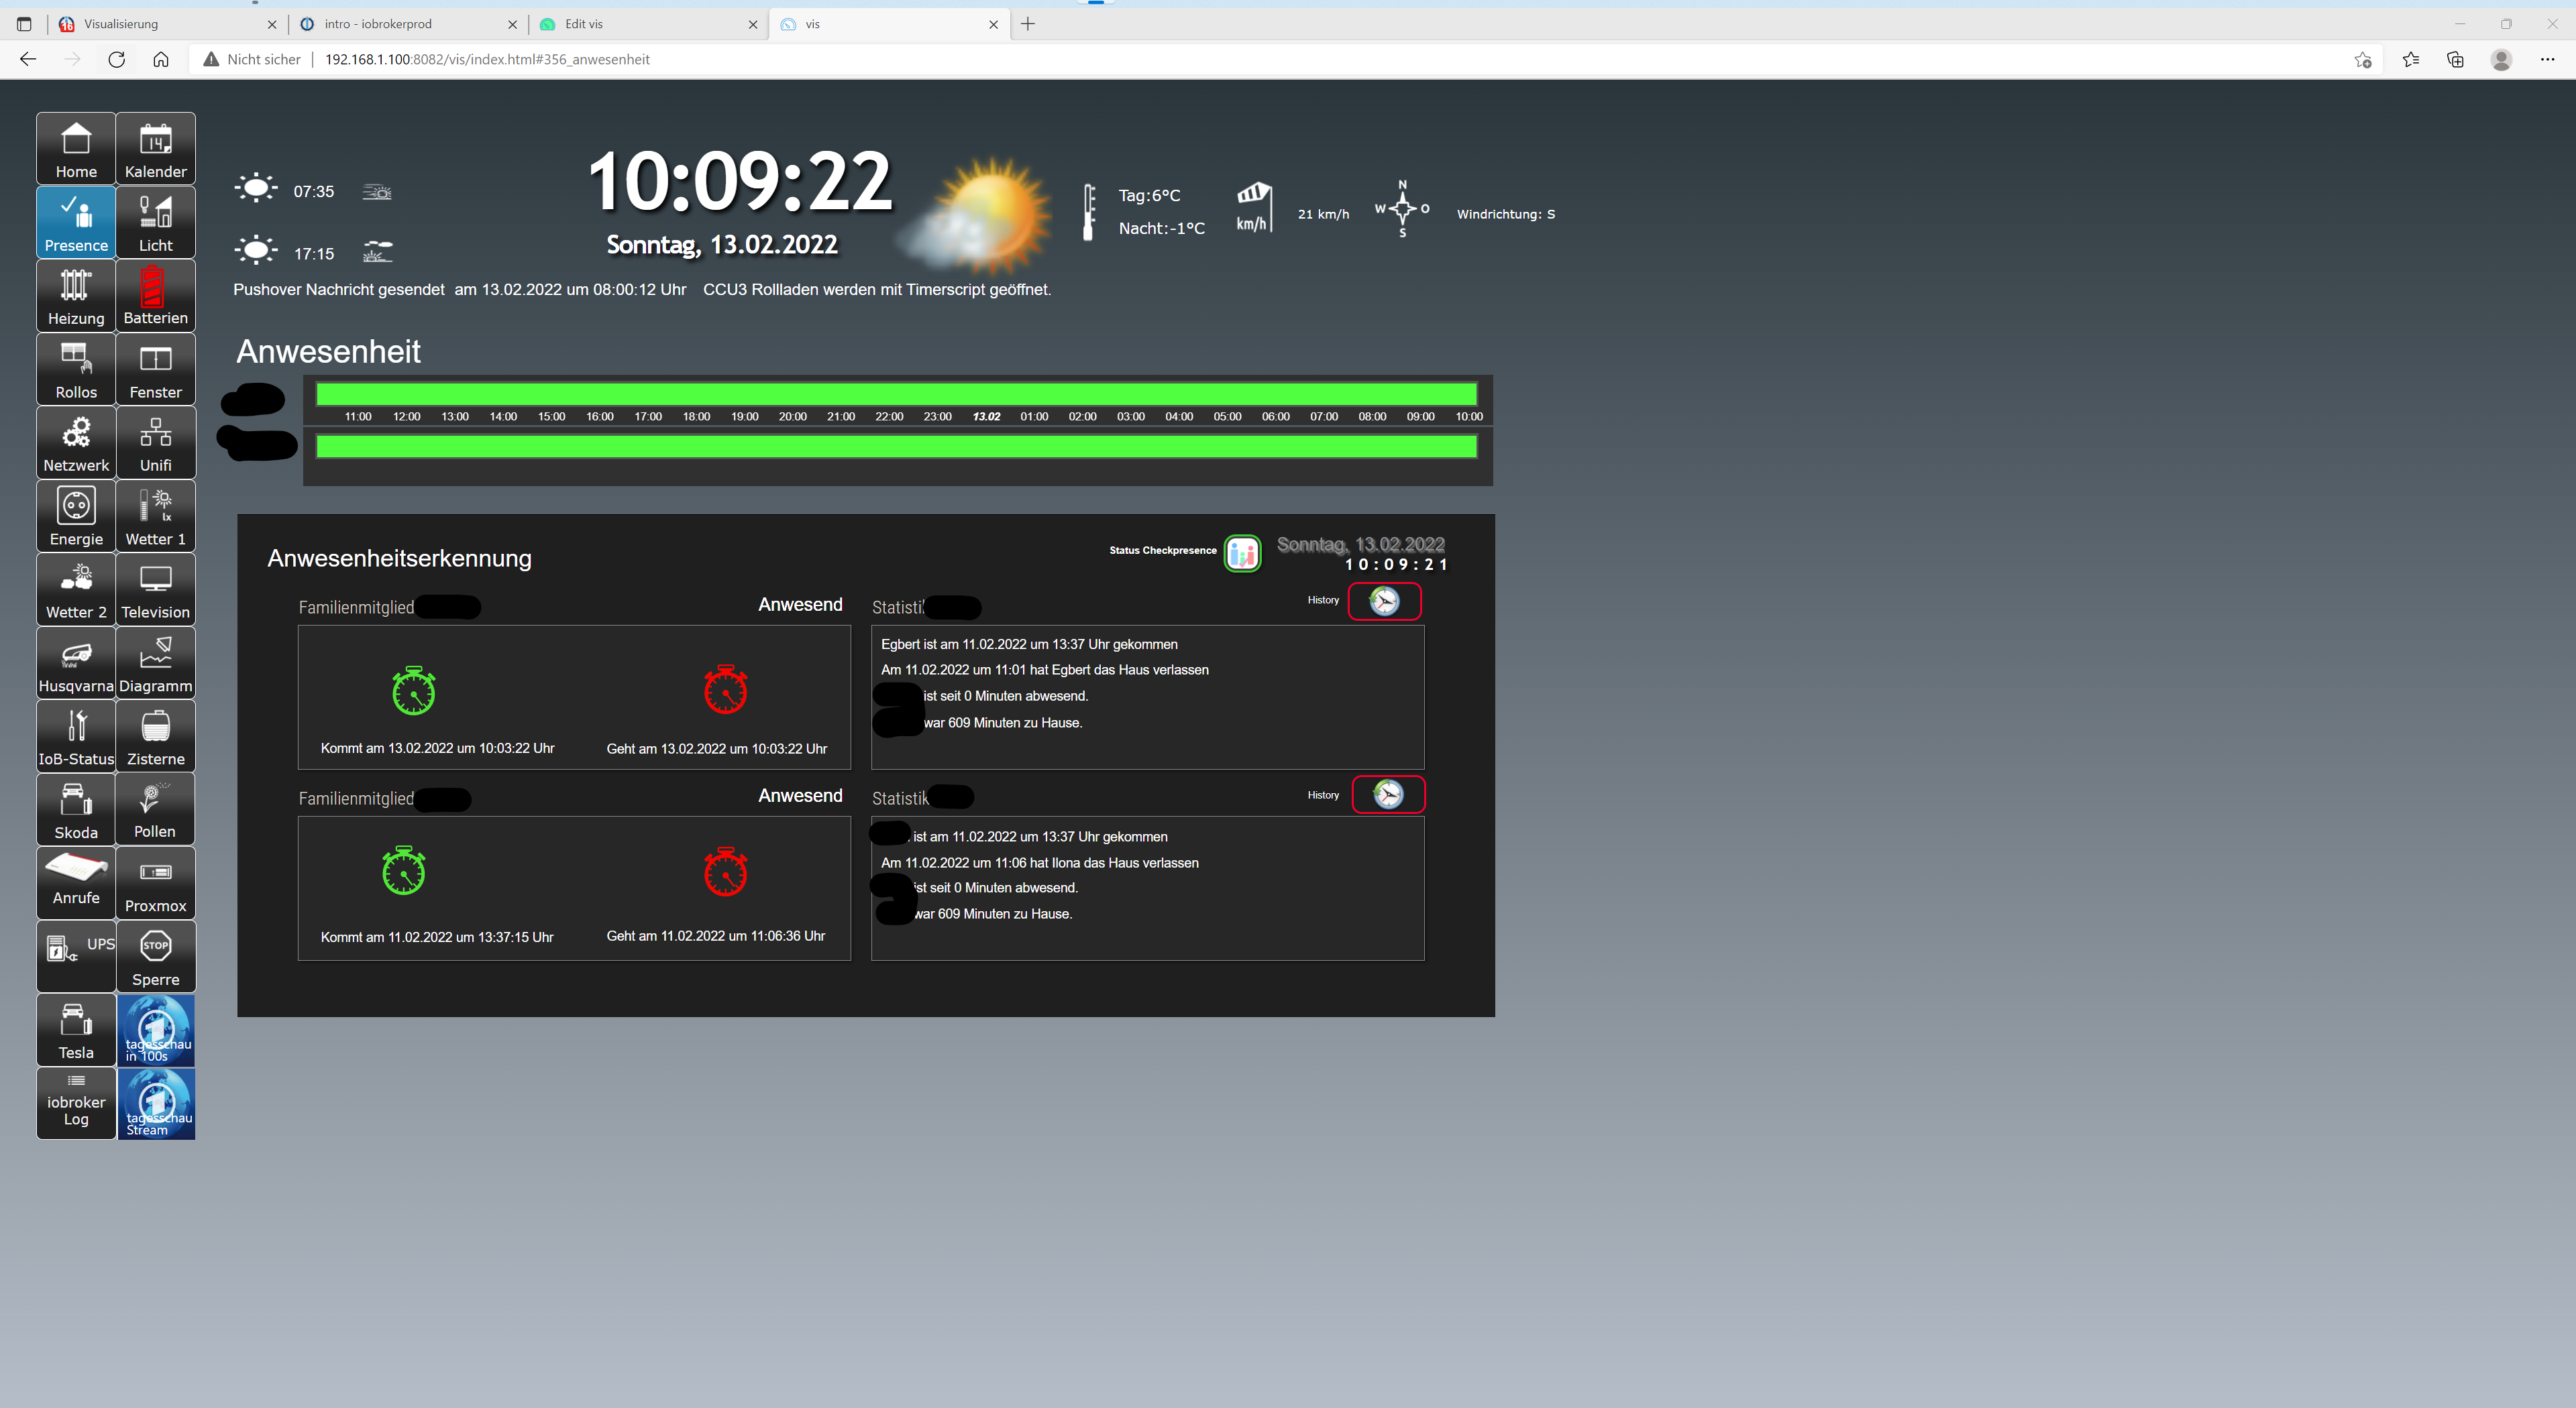Screen dimensions: 2576x1408
Task: Open the Tesla car tile
Action: [76, 1031]
